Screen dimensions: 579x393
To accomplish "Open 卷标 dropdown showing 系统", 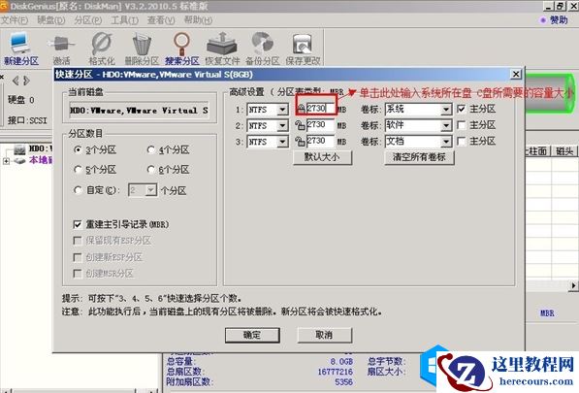I will 446,110.
